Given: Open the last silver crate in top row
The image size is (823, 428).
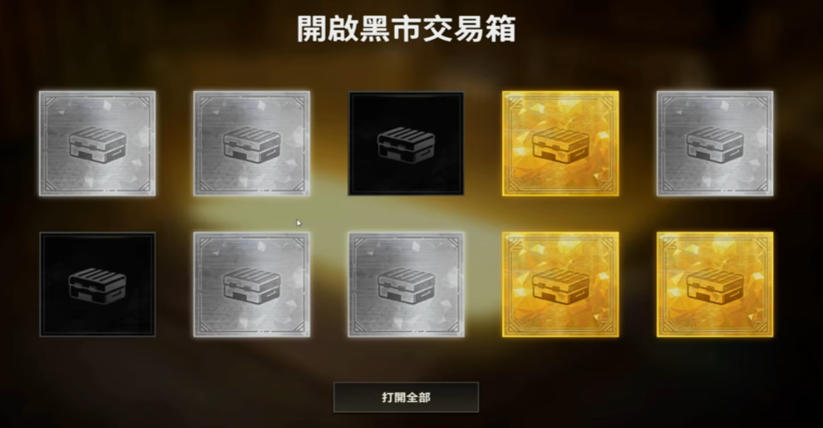Looking at the screenshot, I should point(715,143).
